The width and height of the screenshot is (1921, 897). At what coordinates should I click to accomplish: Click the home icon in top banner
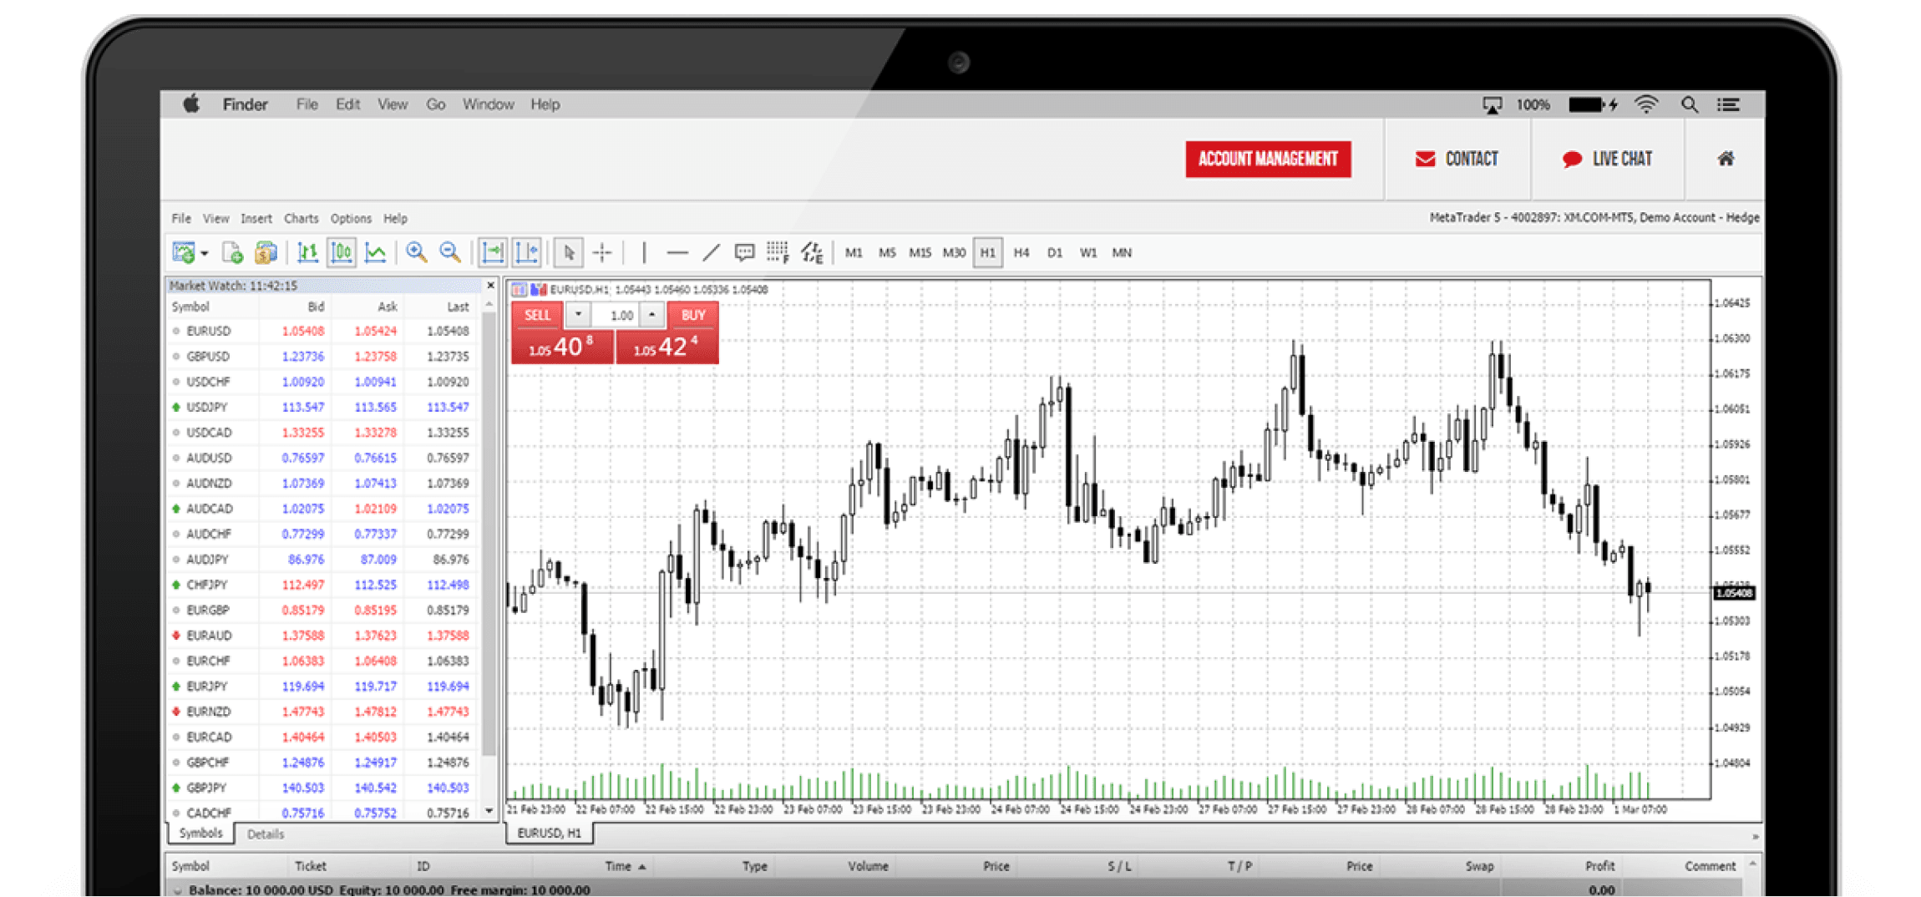pos(1725,159)
